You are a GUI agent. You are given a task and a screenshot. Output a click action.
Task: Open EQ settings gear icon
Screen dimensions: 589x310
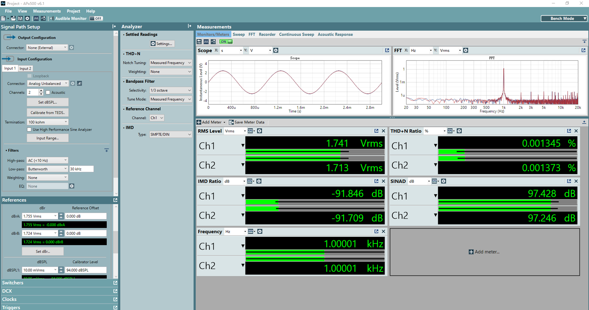pos(72,186)
